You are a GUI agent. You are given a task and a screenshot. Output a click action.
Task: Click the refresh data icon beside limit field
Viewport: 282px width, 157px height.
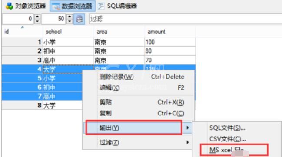click(x=80, y=19)
